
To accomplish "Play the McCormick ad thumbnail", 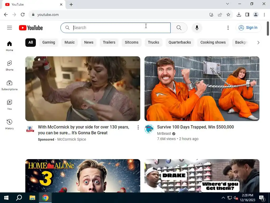I will pos(83,89).
